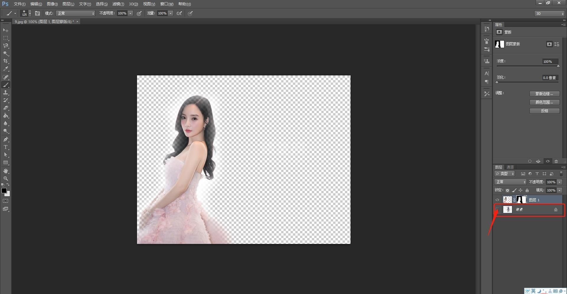567x294 pixels.
Task: Select the History Brush tool
Action: 6,100
